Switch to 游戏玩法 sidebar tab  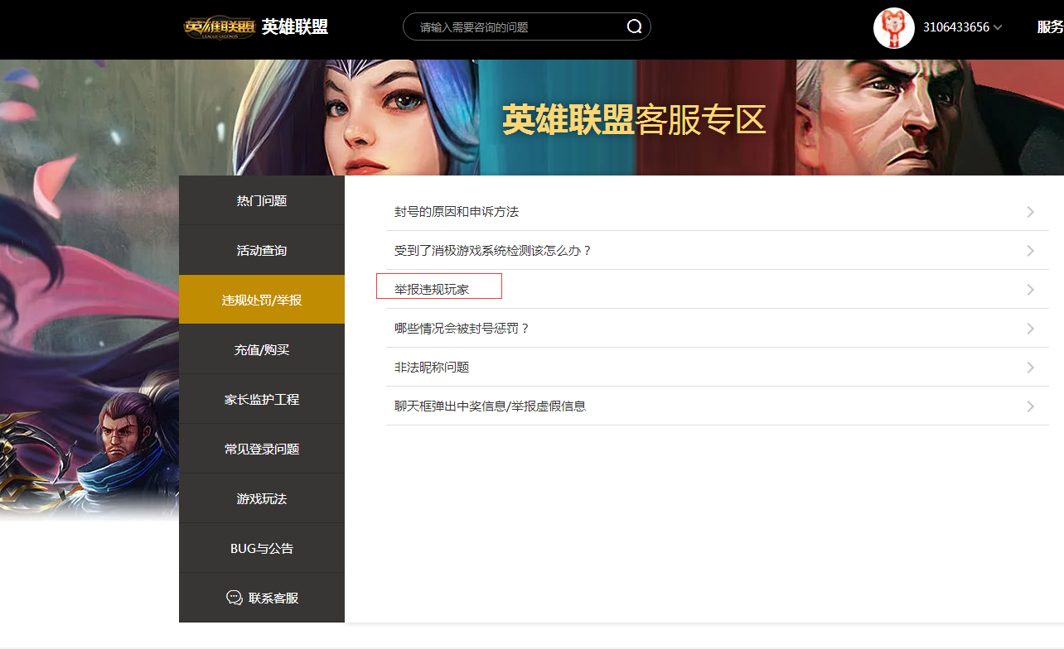click(x=262, y=498)
